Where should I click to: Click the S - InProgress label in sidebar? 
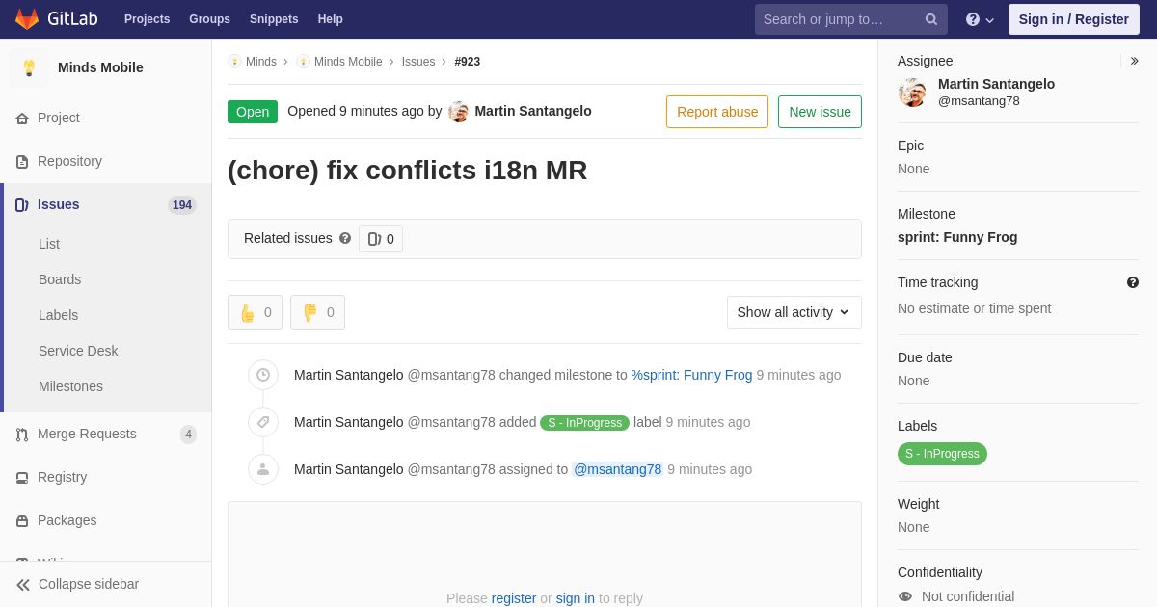tap(942, 454)
